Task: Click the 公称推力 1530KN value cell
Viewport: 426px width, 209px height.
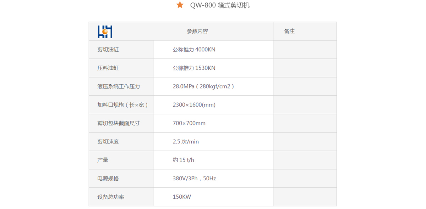Action: click(194, 68)
